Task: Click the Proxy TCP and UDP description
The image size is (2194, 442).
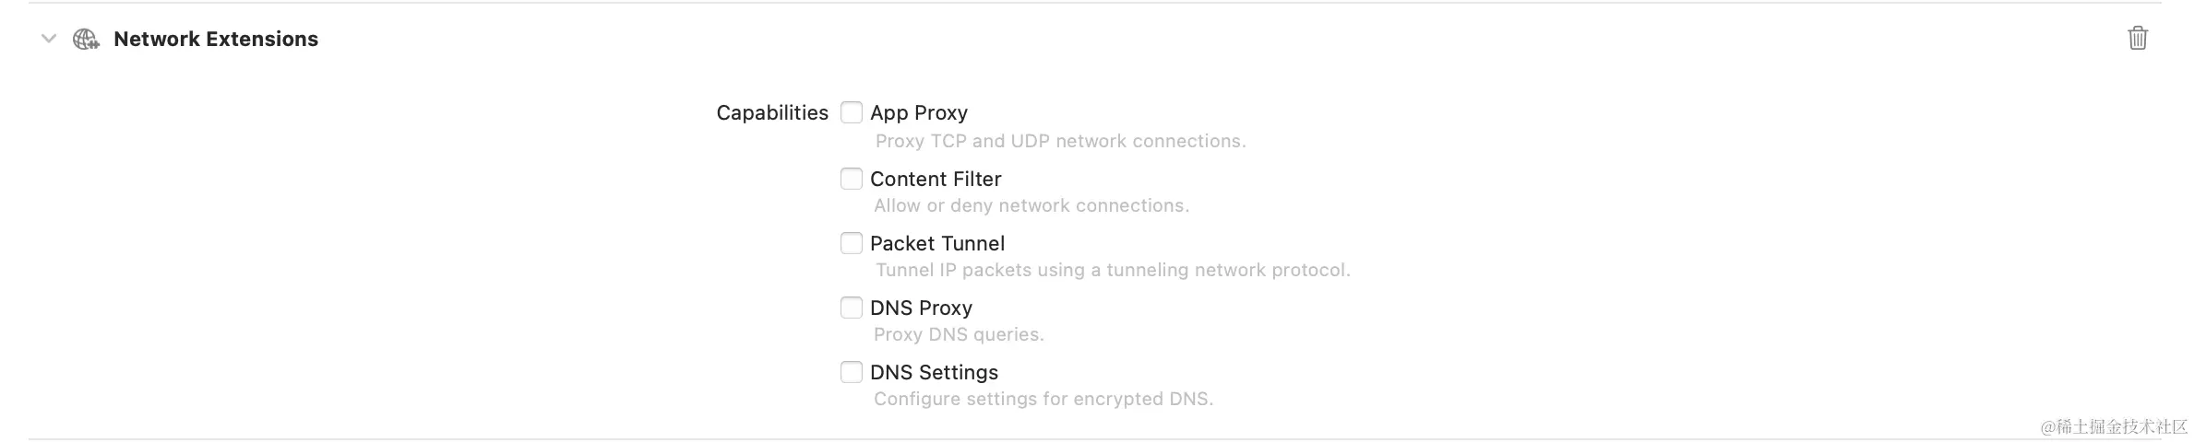Action: coord(1060,141)
